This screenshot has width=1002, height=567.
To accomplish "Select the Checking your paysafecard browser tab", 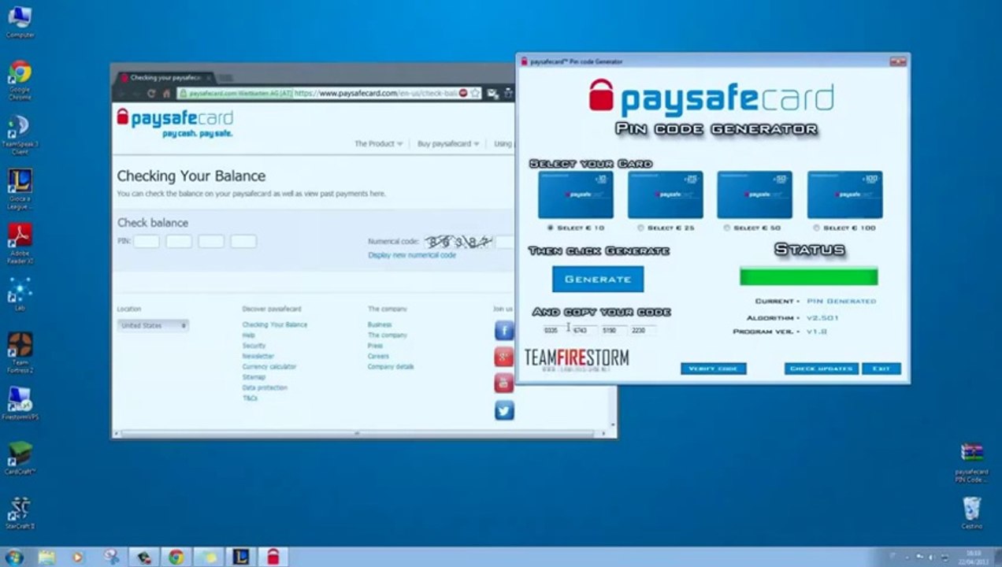I will click(165, 78).
